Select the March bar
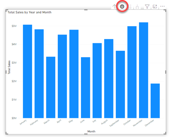Screen dimensions: 169x137 pyautogui.click(x=51, y=87)
